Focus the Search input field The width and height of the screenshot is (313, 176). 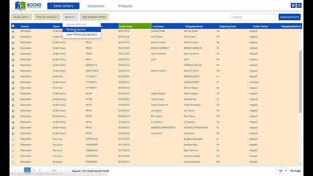coord(253,17)
